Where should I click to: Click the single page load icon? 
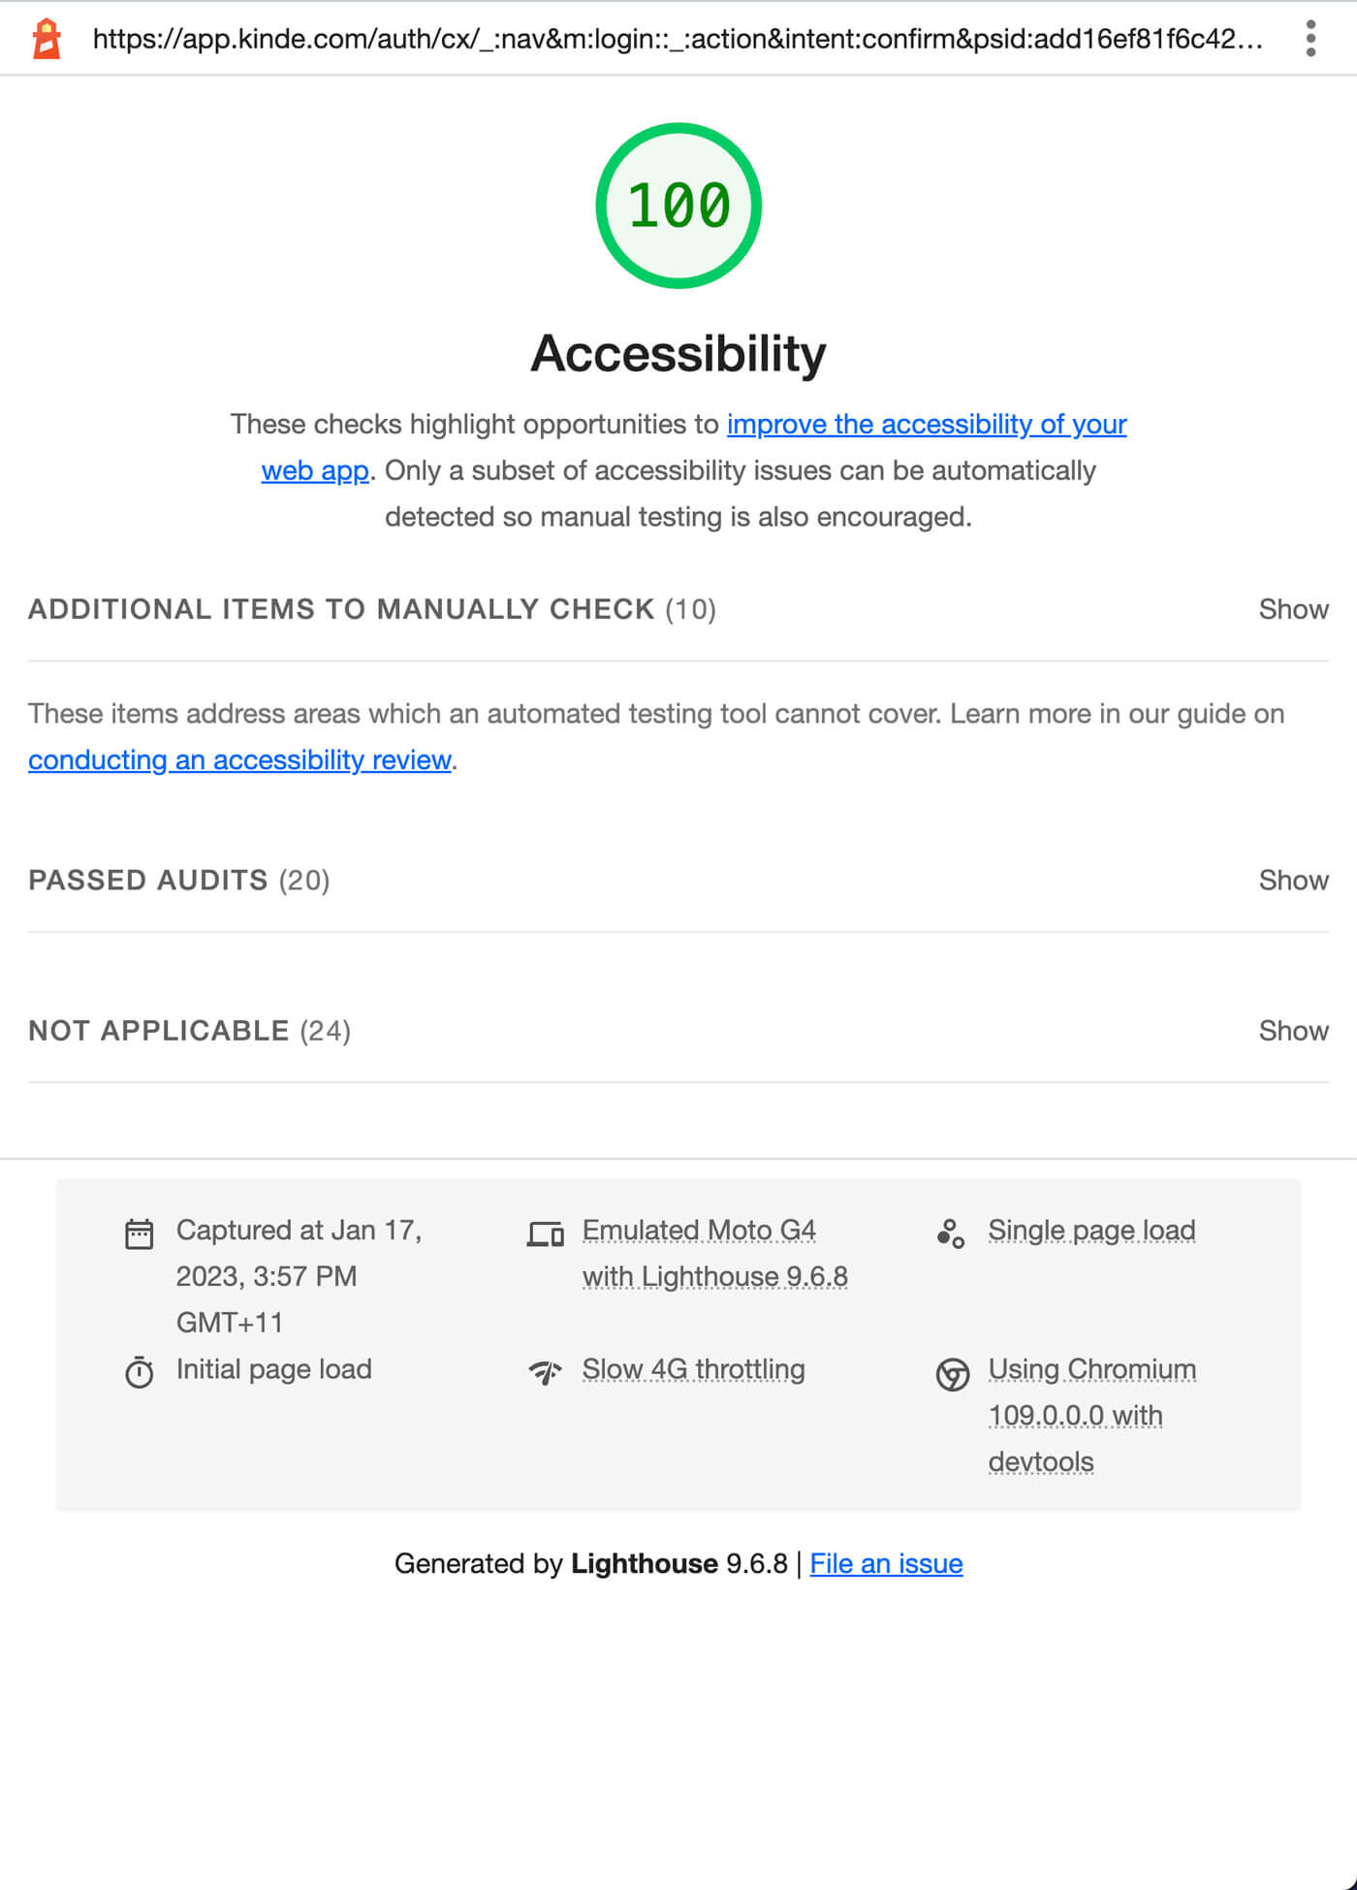[951, 1233]
